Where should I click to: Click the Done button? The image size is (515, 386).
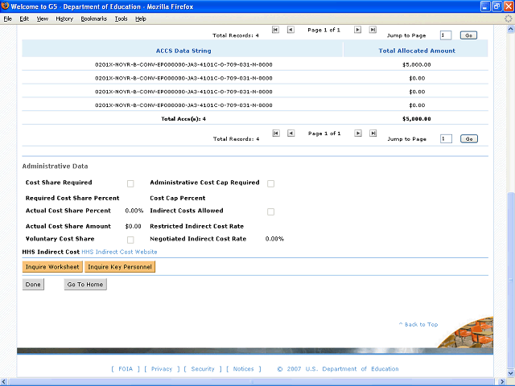pos(33,285)
